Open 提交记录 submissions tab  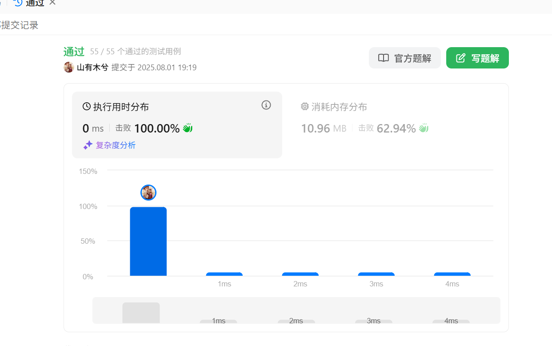coord(20,25)
